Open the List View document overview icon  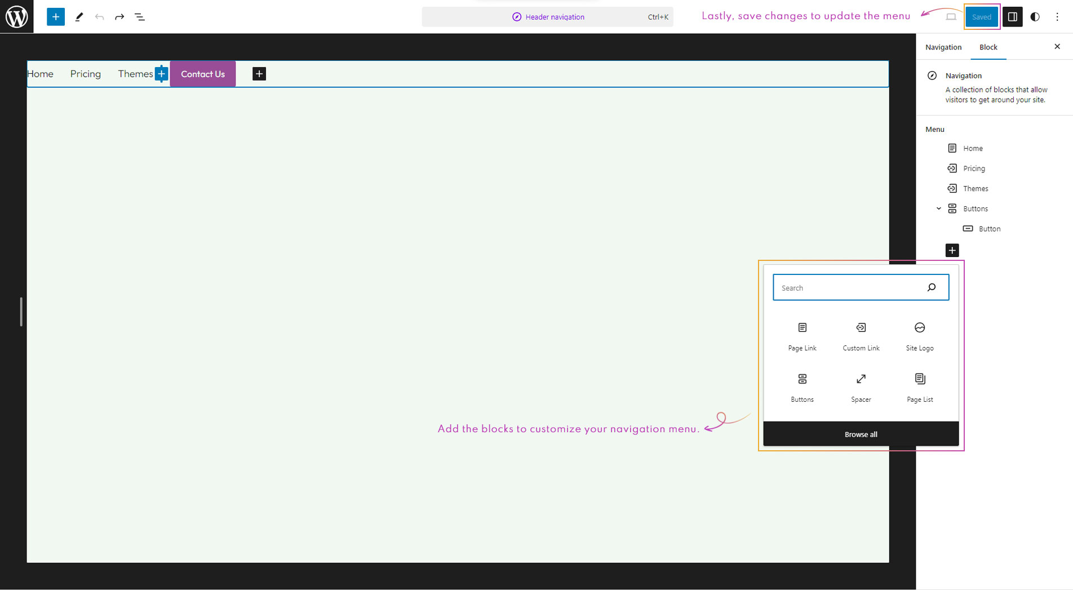140,17
